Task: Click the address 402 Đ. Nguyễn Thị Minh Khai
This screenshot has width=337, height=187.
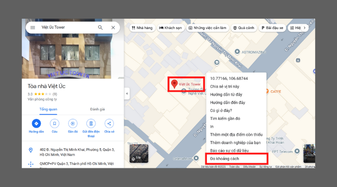Action: click(77, 152)
